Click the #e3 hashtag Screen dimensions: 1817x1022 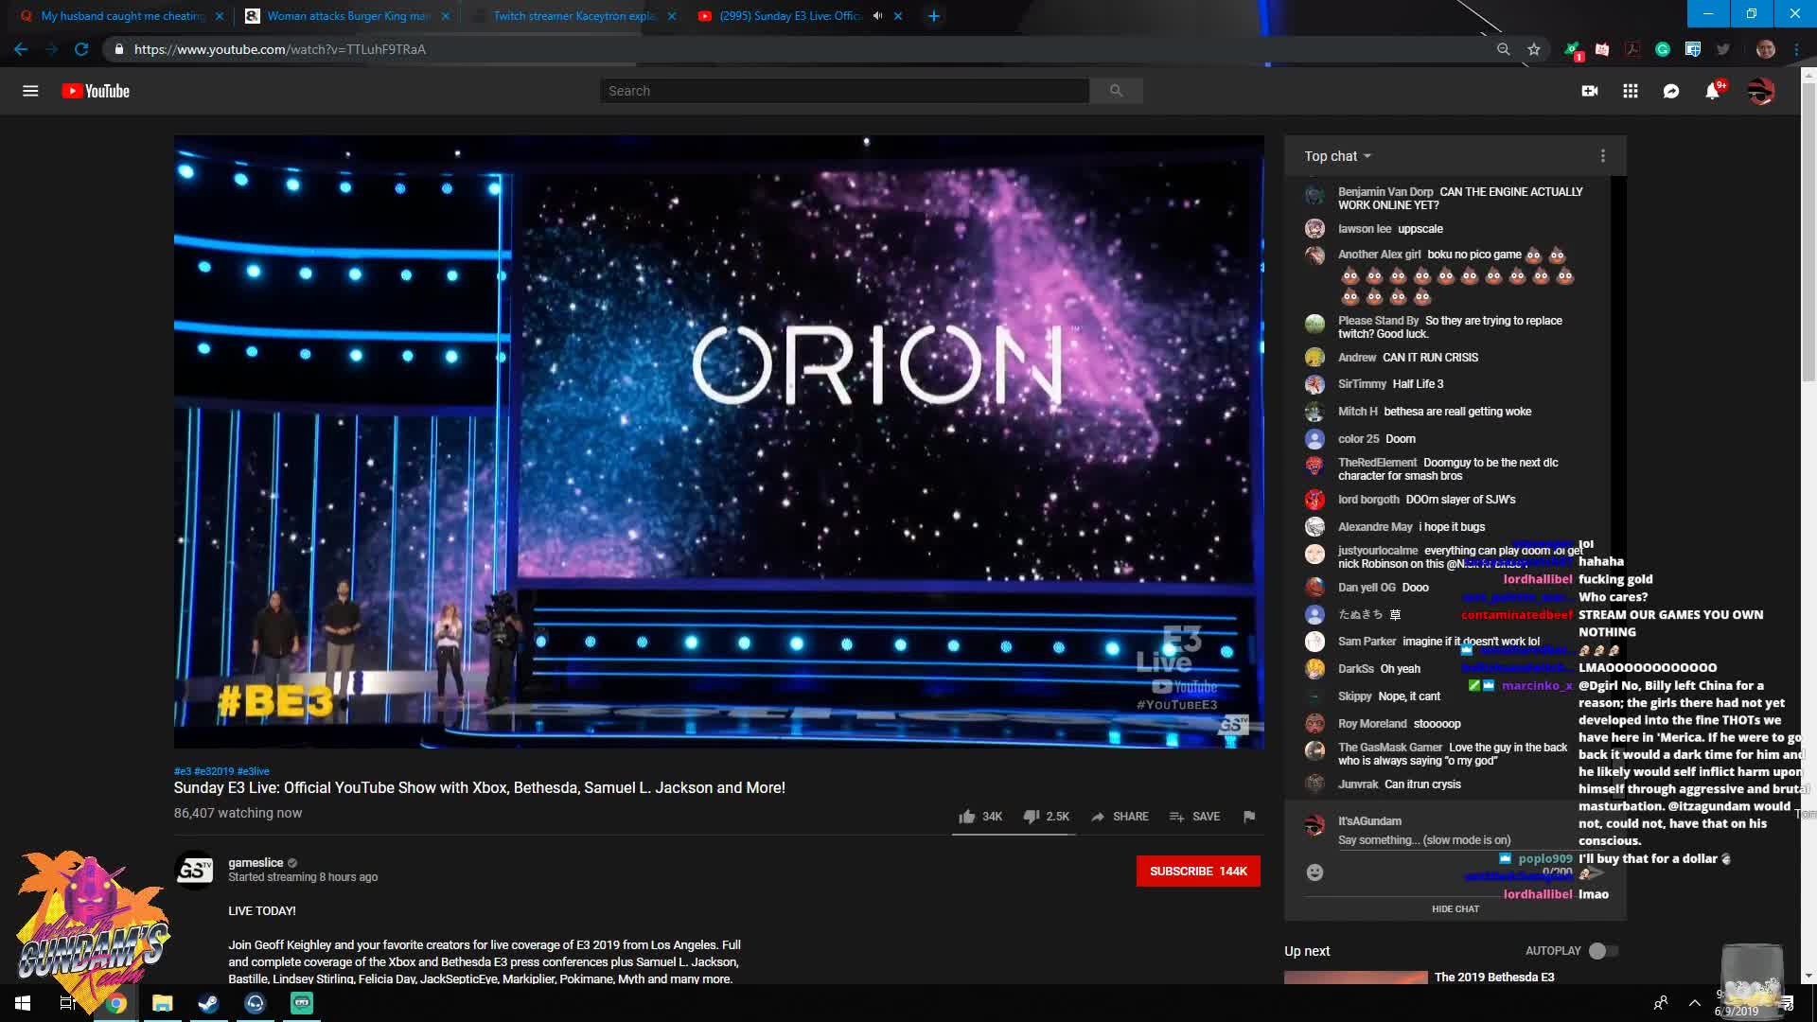182,771
